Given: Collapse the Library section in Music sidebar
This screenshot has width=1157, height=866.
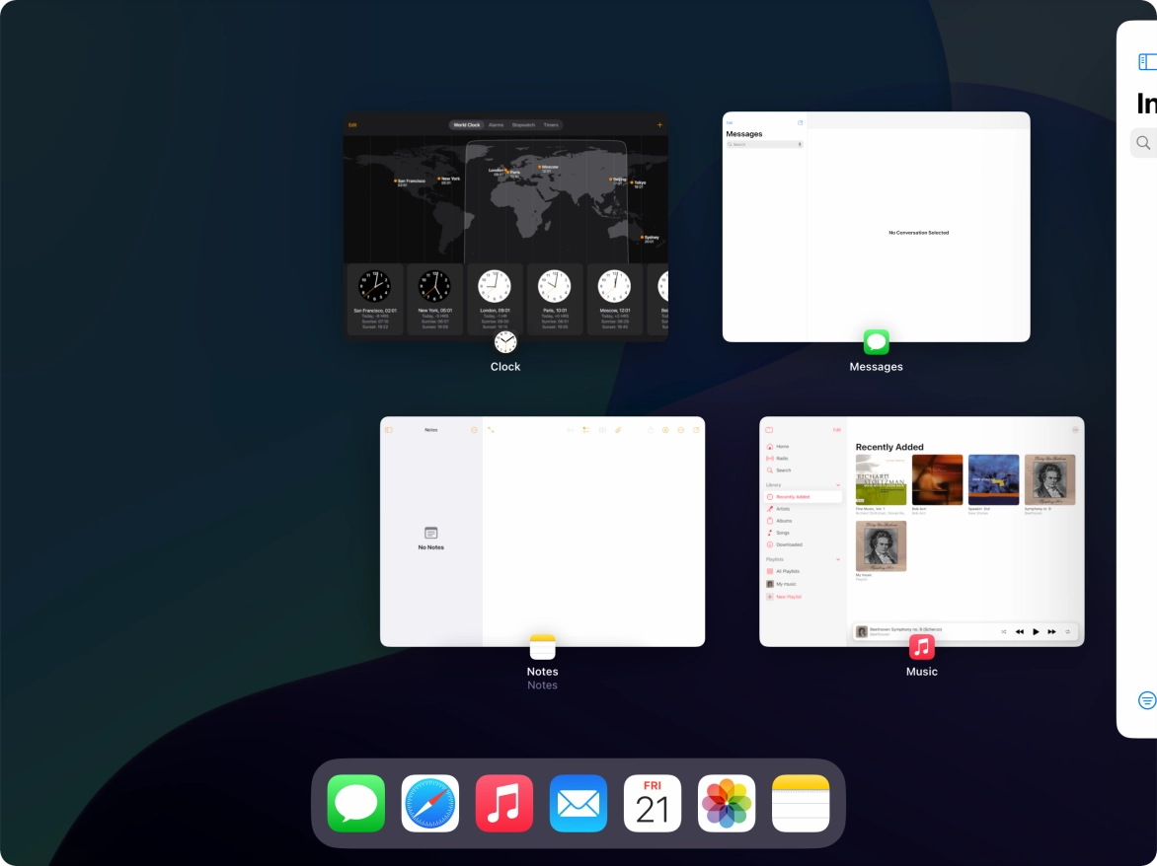Looking at the screenshot, I should pyautogui.click(x=838, y=485).
